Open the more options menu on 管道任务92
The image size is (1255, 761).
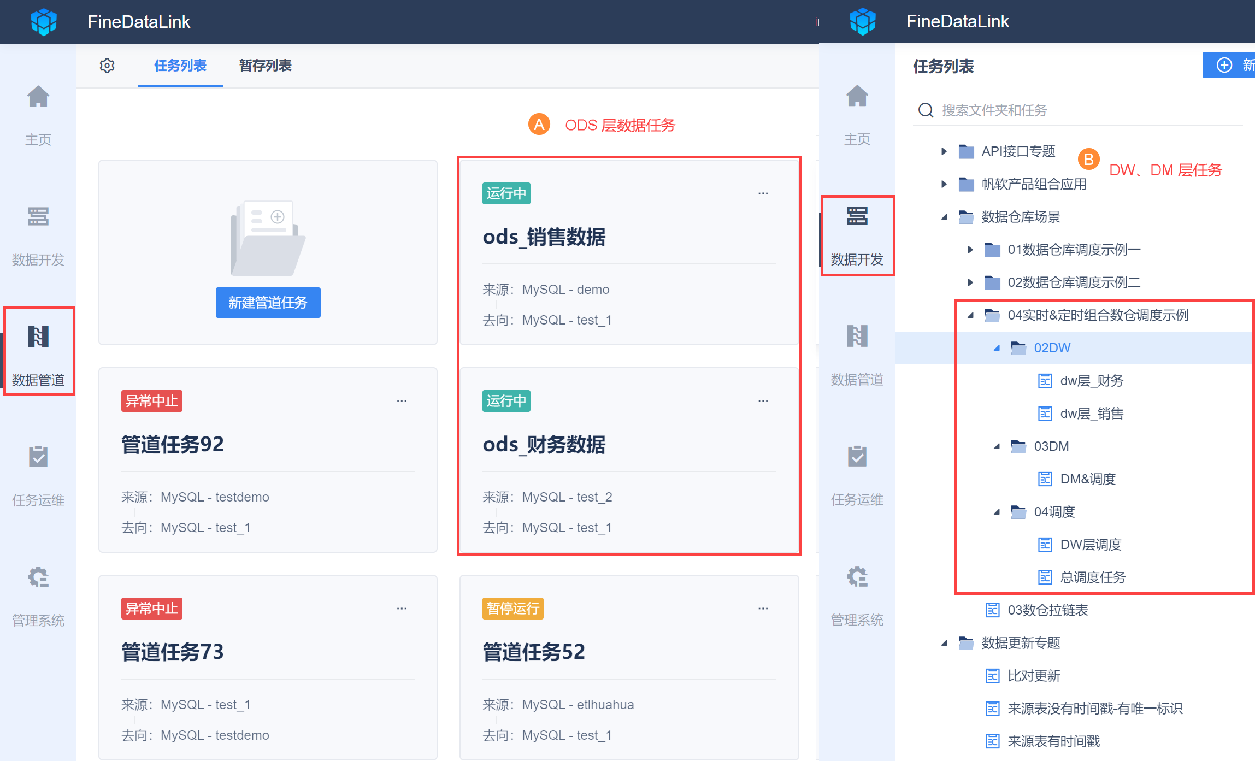(x=402, y=401)
